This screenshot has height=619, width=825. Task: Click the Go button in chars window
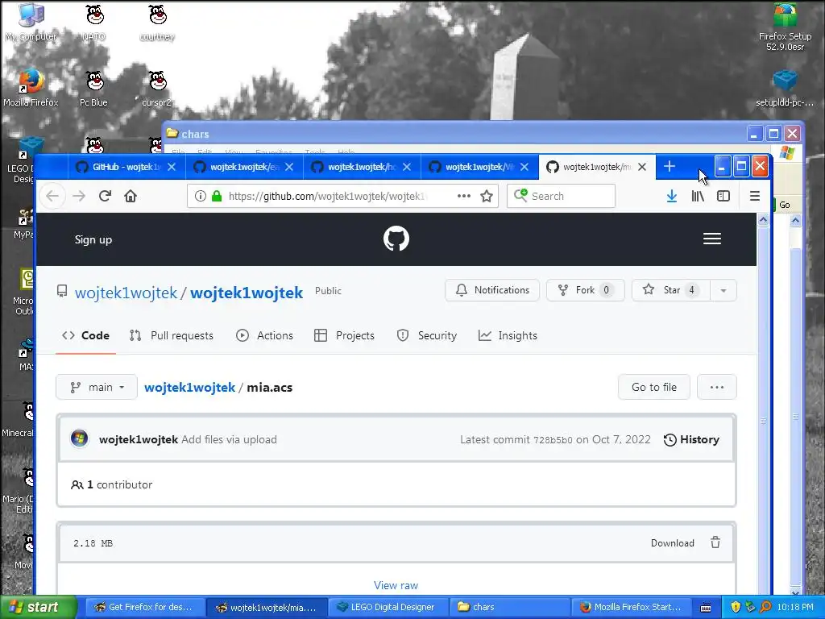coord(783,205)
